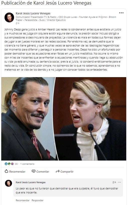
Task: Click the Compartir arrow icon
Action: tap(57, 171)
